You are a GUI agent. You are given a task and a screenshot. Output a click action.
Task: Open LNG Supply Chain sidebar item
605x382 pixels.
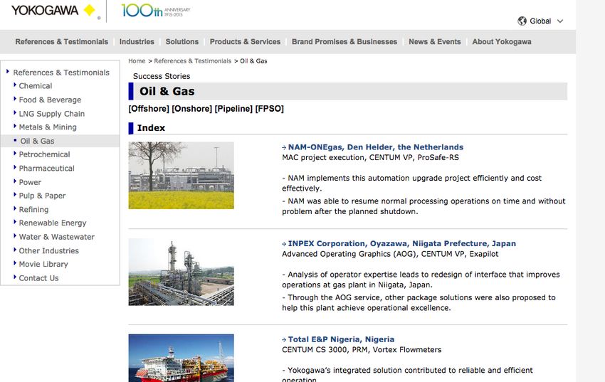pos(52,114)
